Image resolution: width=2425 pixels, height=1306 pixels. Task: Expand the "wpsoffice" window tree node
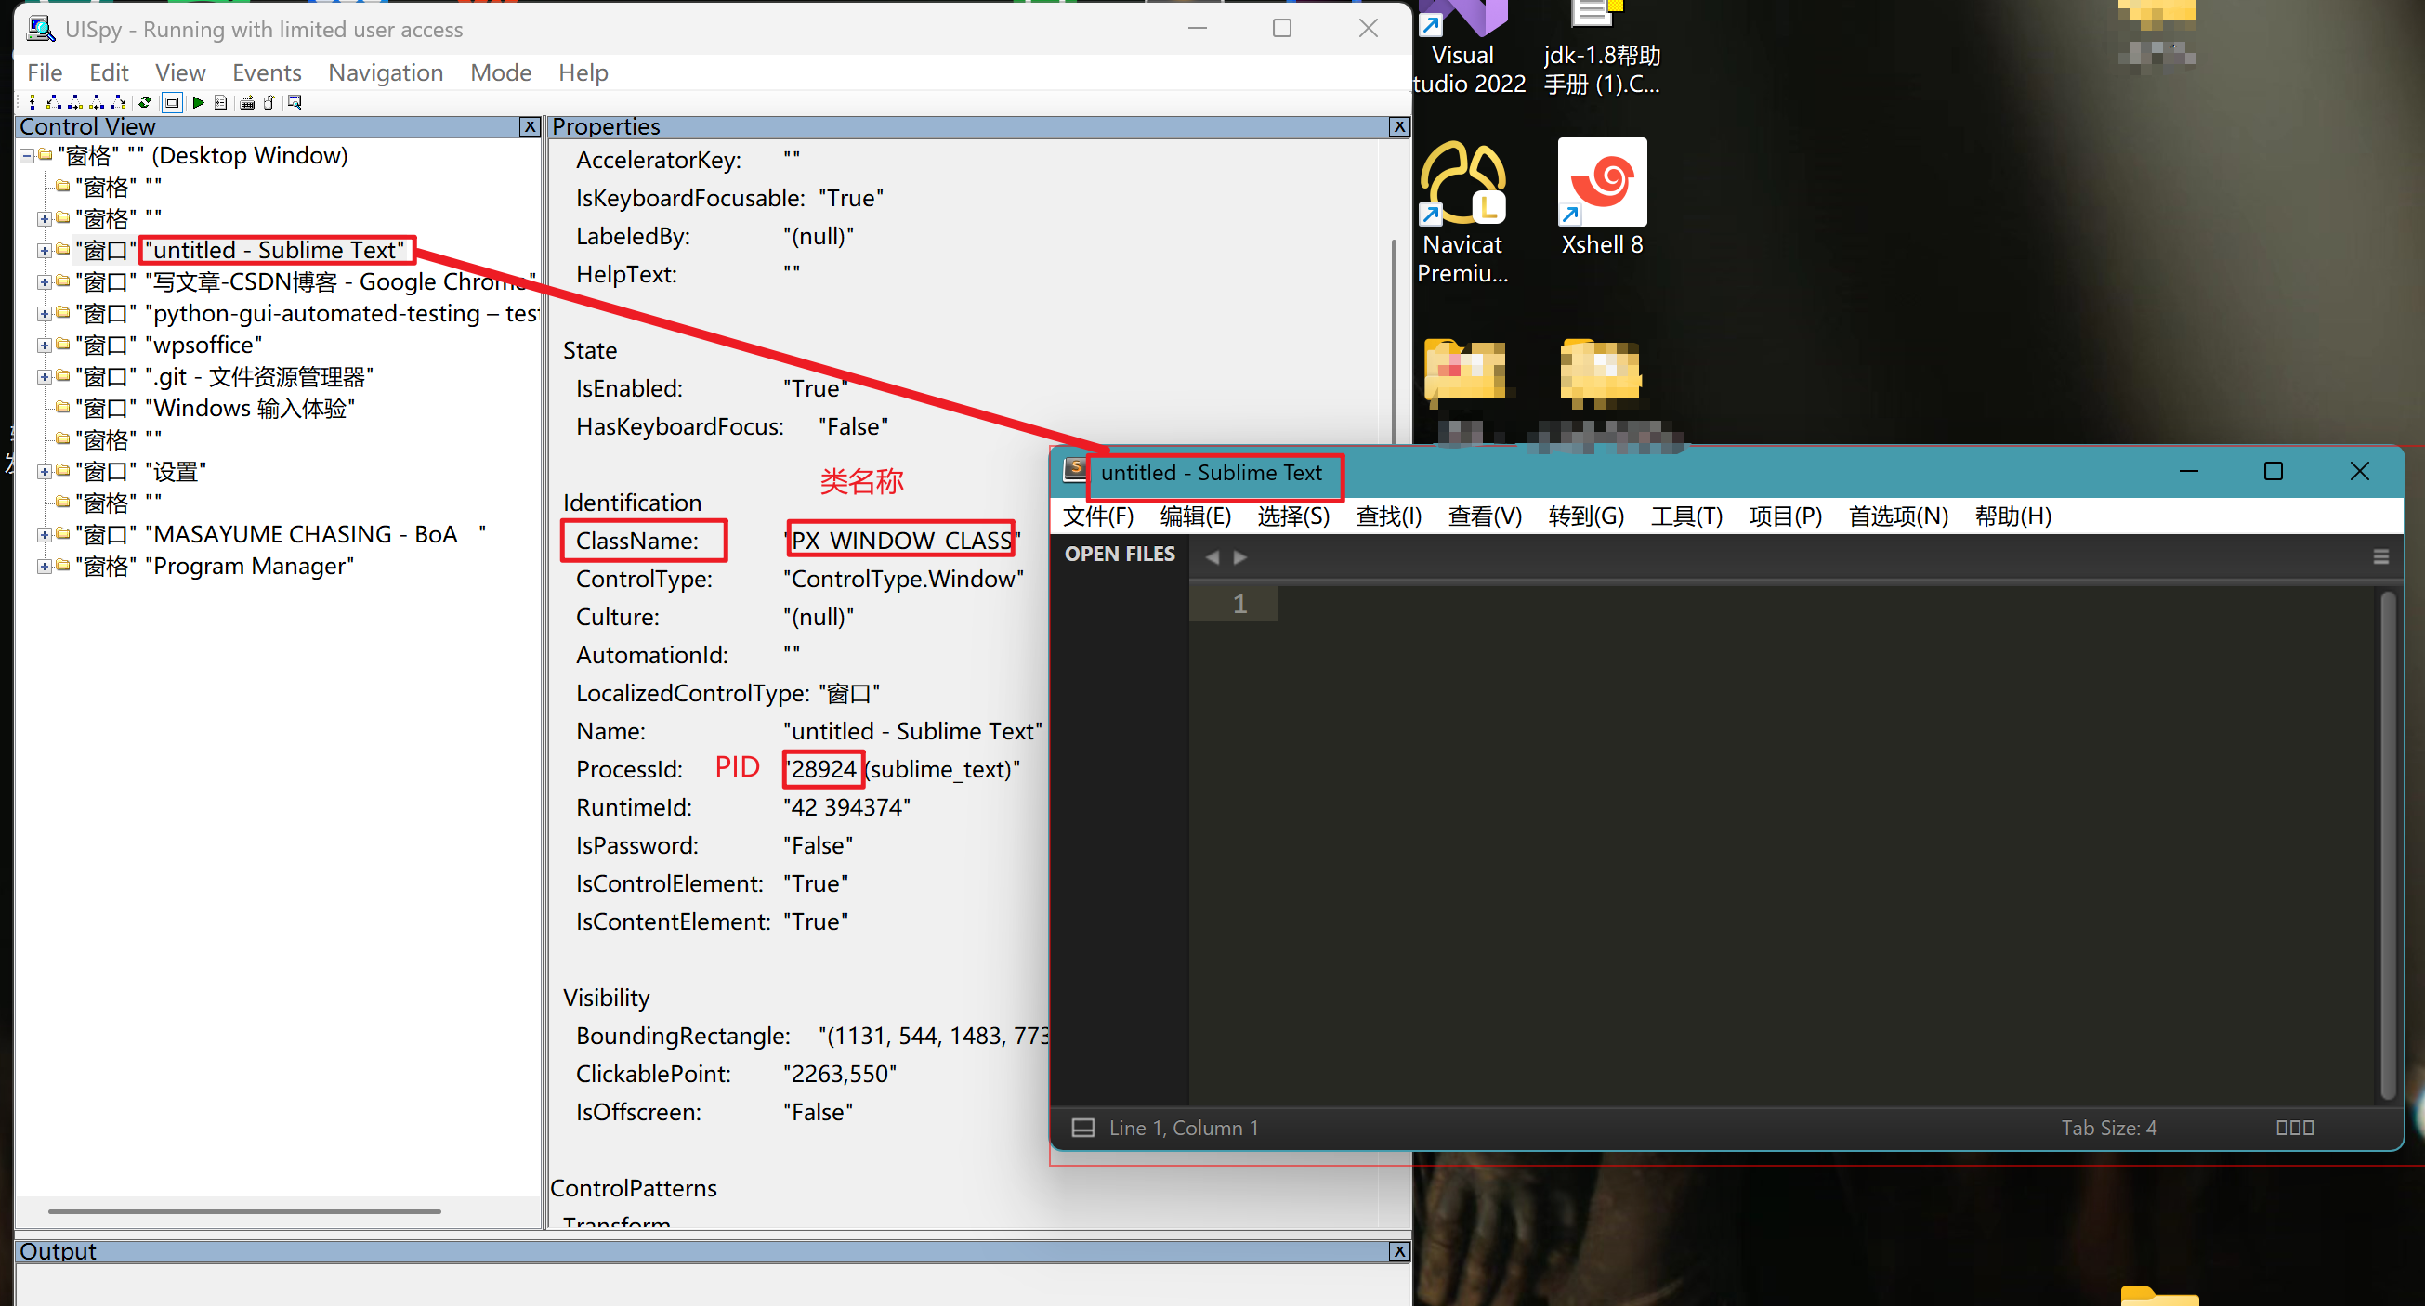pos(44,346)
